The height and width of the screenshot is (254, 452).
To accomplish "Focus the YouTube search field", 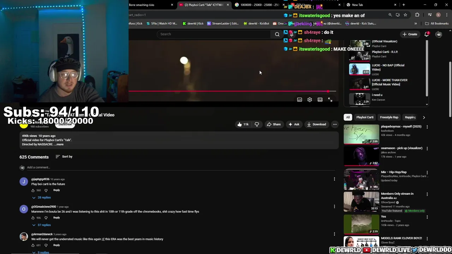I will click(214, 34).
